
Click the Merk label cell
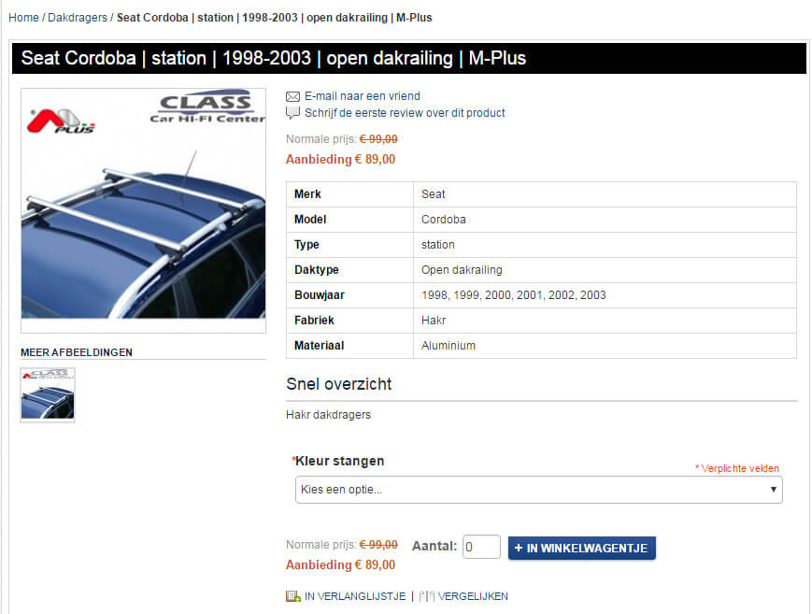tap(349, 194)
